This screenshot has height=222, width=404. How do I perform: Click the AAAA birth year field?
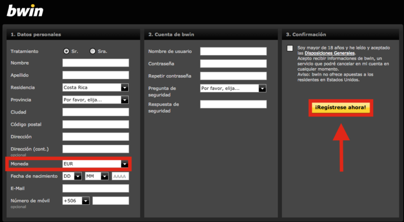[120, 176]
